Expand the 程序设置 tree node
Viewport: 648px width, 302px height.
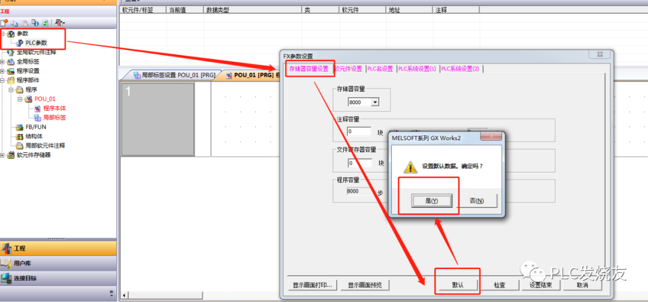tap(3, 71)
